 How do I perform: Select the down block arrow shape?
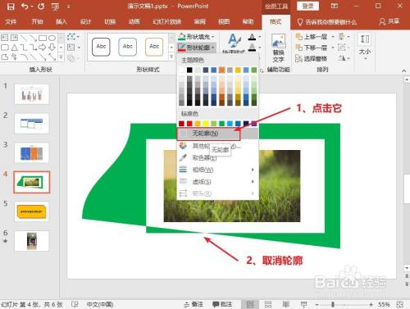click(52, 48)
